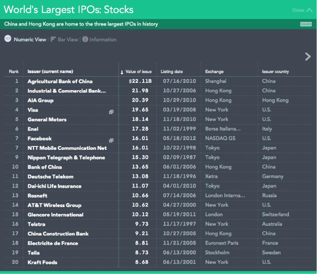
Task: Click the Xetra exchange cell
Action: point(211,176)
